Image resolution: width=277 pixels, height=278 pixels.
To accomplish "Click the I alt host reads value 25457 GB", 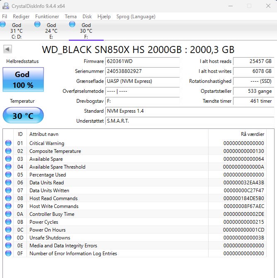I will pos(254,61).
